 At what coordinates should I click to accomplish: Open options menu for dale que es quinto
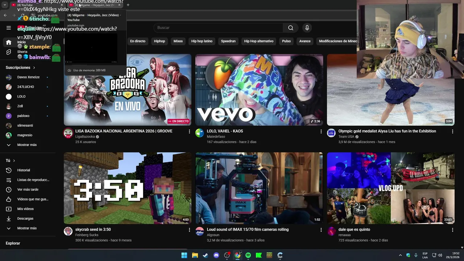click(452, 229)
